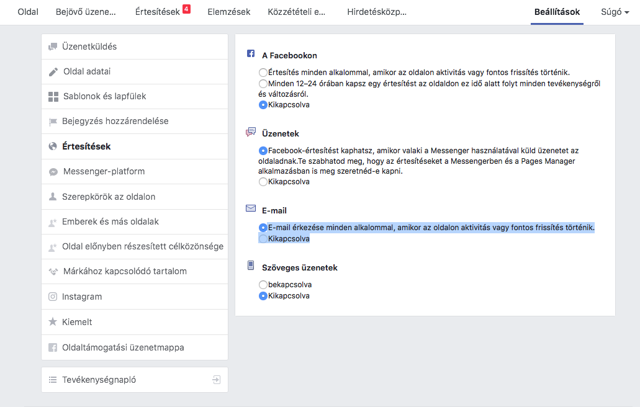Open the Súgó dropdown menu

coord(615,12)
